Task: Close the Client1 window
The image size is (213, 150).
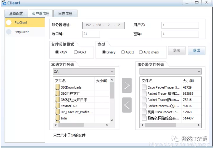Action: pyautogui.click(x=206, y=3)
